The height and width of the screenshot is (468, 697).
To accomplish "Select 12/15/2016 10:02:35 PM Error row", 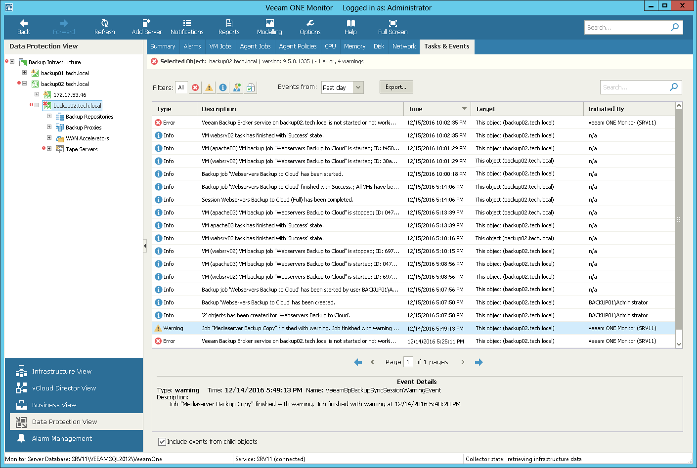I will tap(413, 123).
